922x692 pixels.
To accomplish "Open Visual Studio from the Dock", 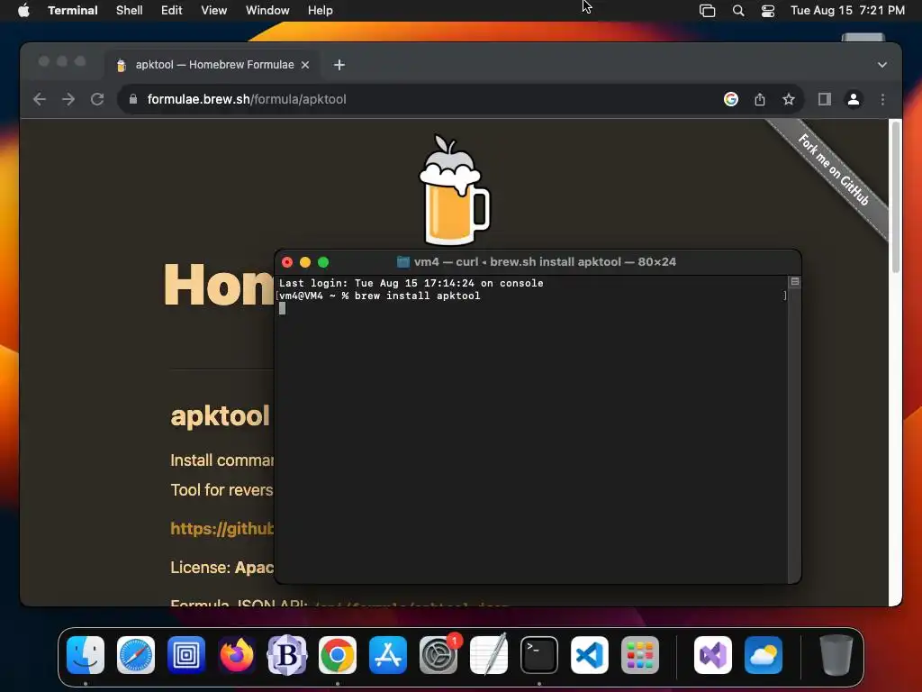I will 713,655.
